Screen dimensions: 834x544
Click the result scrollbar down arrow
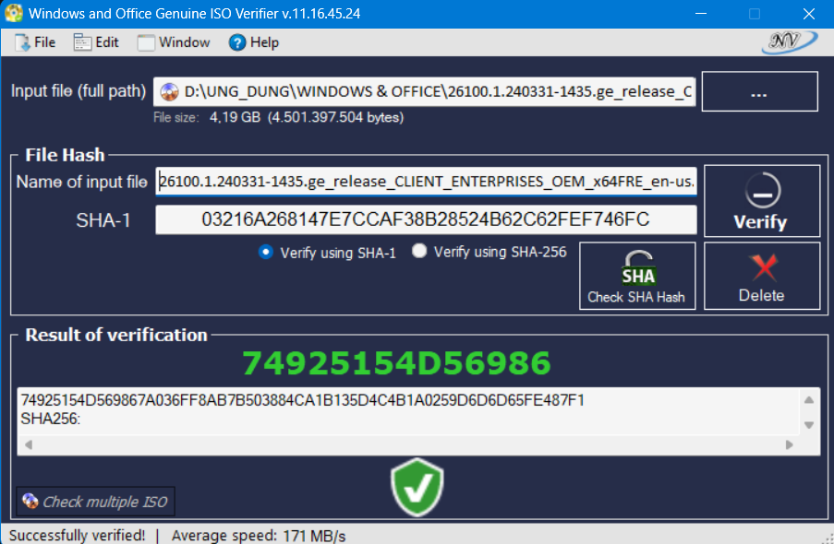(x=809, y=424)
